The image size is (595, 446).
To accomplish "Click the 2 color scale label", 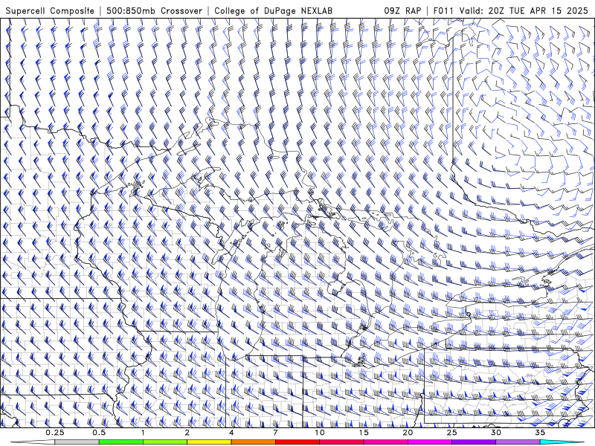I will point(187,433).
